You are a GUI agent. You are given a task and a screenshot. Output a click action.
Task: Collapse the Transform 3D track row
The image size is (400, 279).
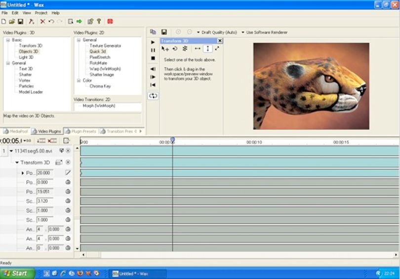[17, 162]
